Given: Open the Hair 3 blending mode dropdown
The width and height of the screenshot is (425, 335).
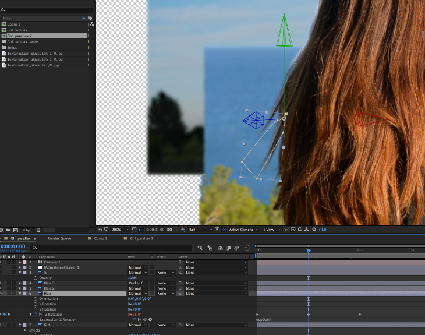Looking at the screenshot, I should 137,283.
